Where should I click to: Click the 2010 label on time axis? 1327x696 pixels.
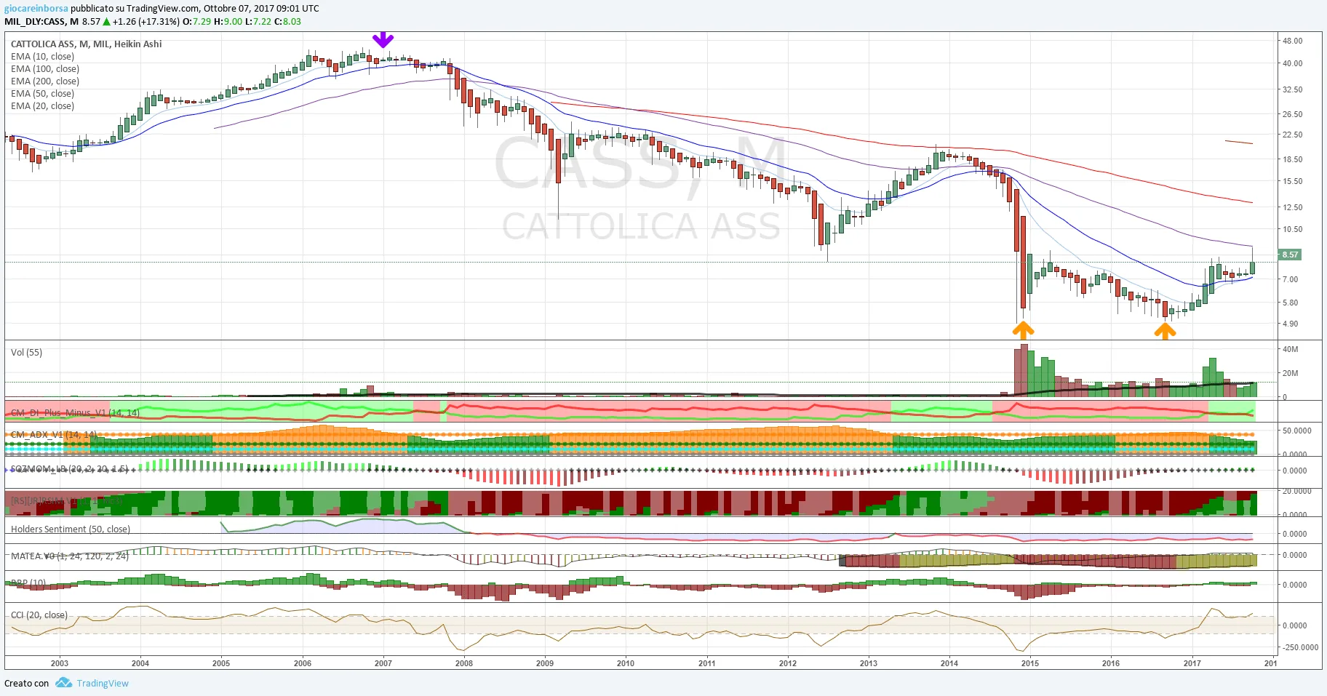[625, 663]
